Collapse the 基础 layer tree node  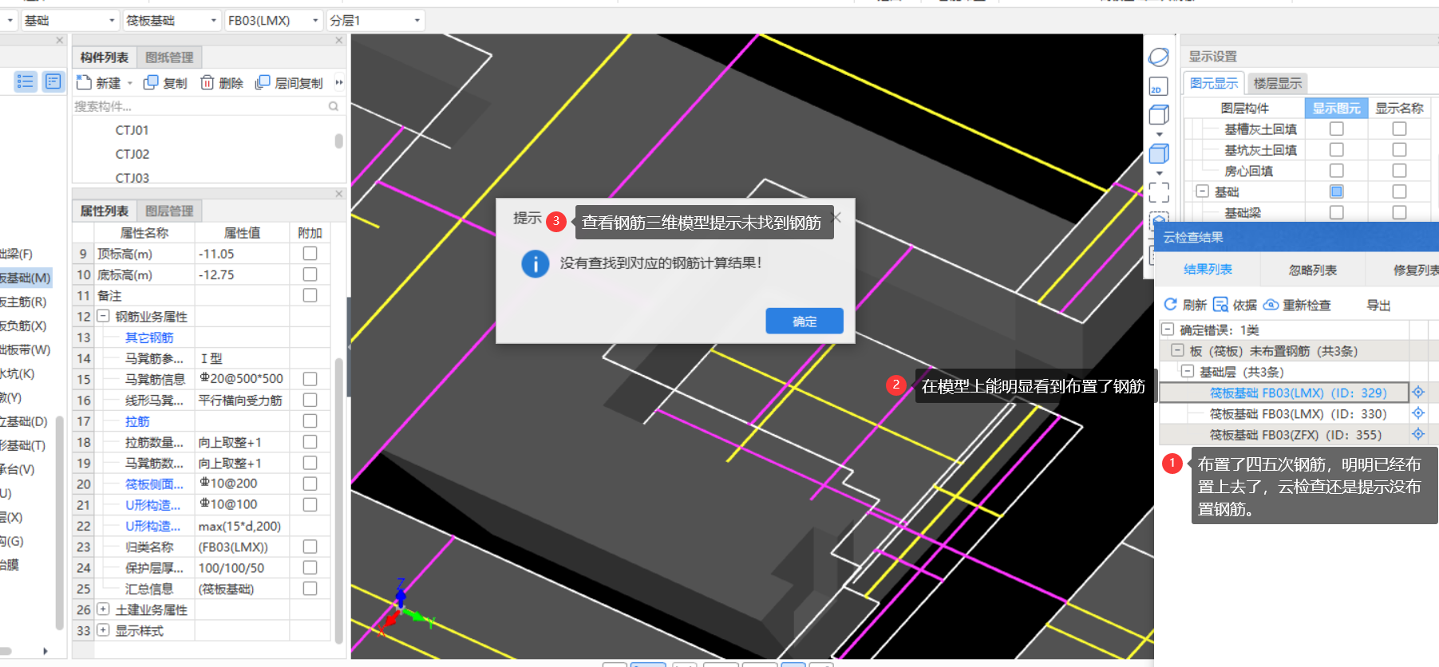tap(1202, 191)
